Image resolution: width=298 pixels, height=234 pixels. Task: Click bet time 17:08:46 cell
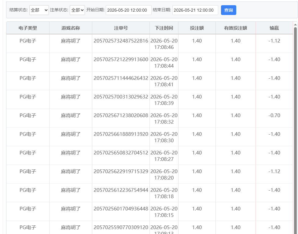164,44
